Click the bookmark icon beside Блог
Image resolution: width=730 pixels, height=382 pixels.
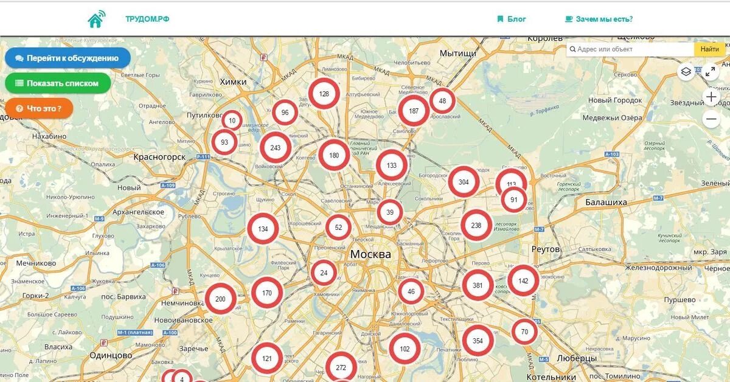point(500,19)
